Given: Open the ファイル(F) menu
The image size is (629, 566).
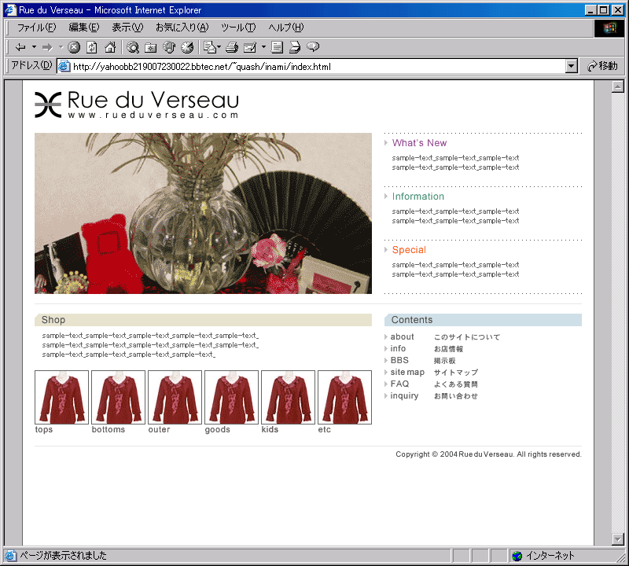Looking at the screenshot, I should pos(36,28).
